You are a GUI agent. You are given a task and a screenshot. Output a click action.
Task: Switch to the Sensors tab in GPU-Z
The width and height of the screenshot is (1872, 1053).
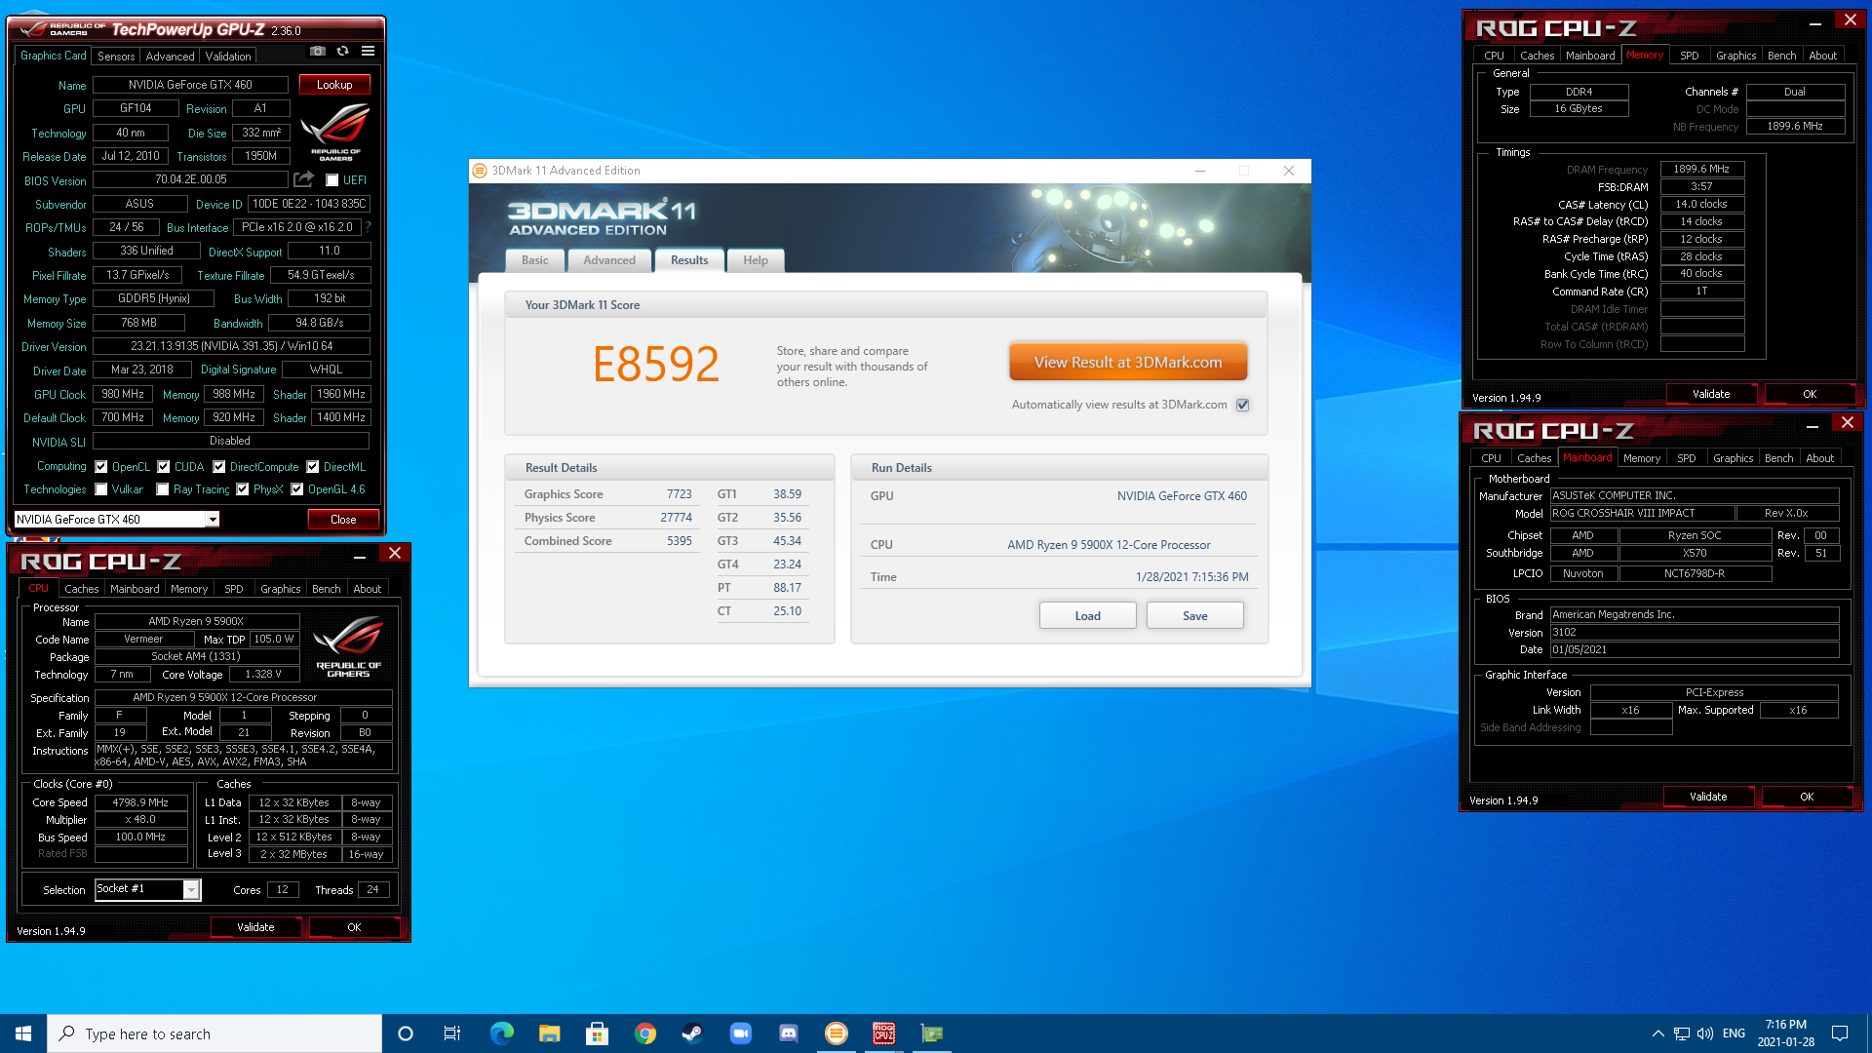point(116,57)
